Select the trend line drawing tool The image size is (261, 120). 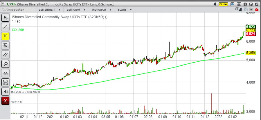tap(5, 27)
